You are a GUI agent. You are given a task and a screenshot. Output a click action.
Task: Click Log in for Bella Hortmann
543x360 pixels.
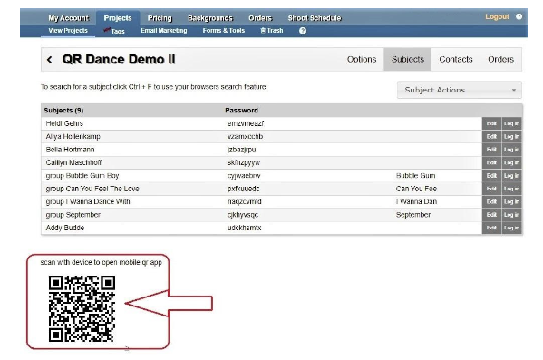(511, 150)
